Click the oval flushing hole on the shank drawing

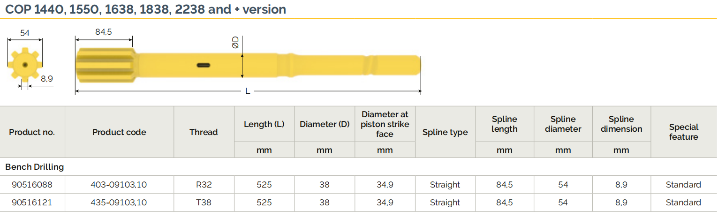click(204, 65)
